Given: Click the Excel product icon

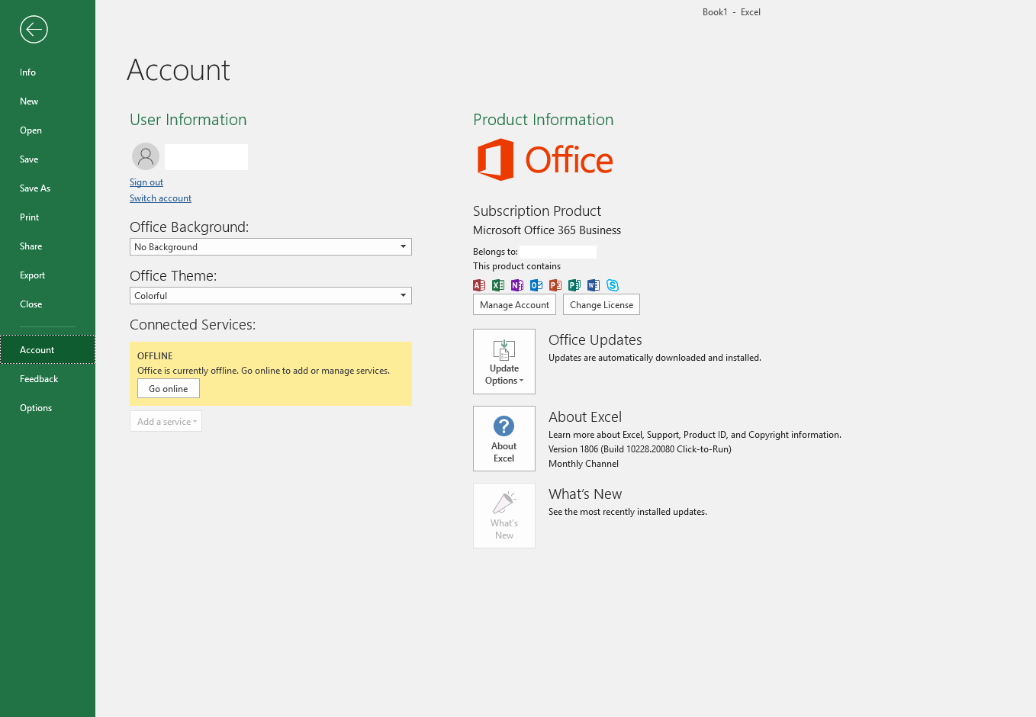Looking at the screenshot, I should point(498,285).
